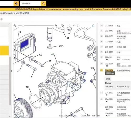The width and height of the screenshot is (131, 118).
Task: Collapse the 备用件 dropdown under 234-3454
Action: pyautogui.click(x=110, y=73)
